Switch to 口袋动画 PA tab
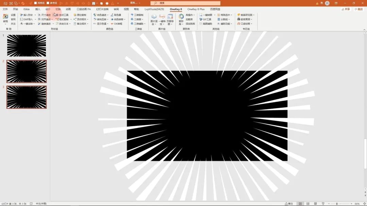The width and height of the screenshot is (367, 206). [x=84, y=9]
